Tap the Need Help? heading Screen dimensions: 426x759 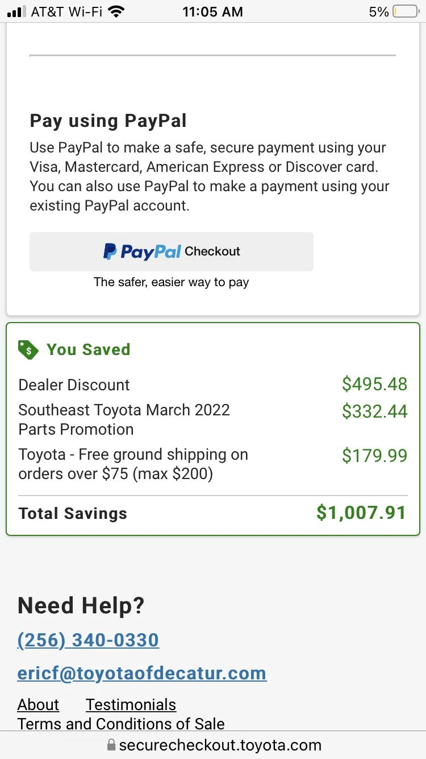point(81,605)
